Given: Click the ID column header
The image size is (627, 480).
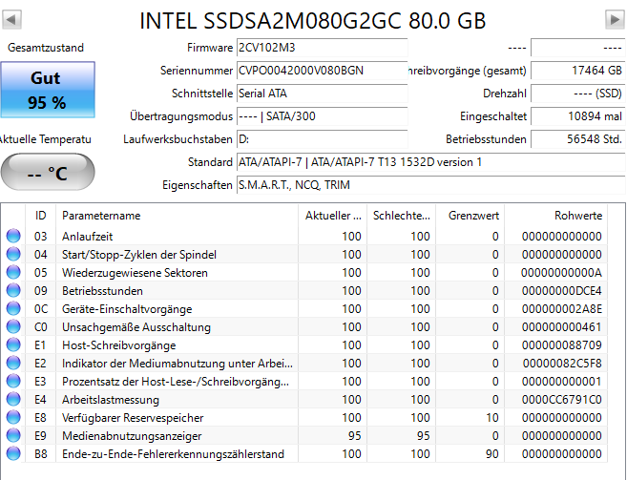Looking at the screenshot, I should point(40,216).
